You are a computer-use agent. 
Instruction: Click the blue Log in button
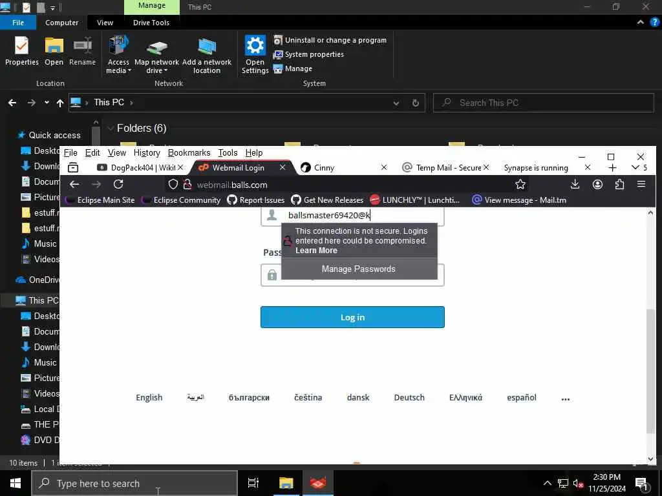pos(352,317)
